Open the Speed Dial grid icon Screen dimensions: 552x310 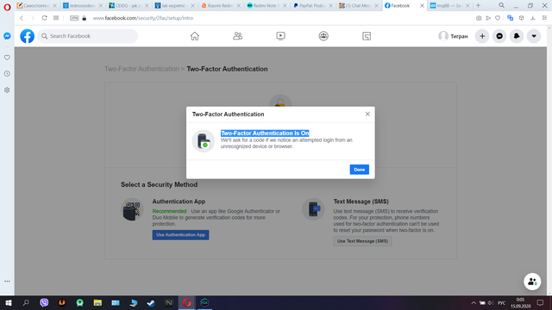(56, 18)
